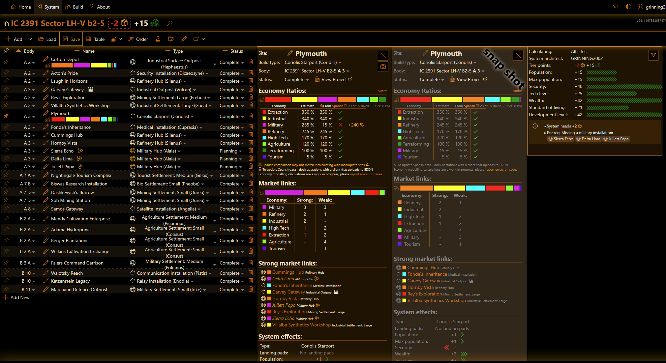
Task: Open the Build menu
Action: tap(74, 7)
